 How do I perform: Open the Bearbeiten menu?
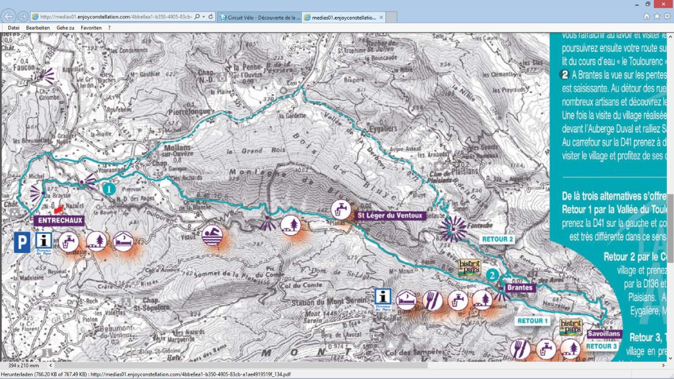[38, 27]
